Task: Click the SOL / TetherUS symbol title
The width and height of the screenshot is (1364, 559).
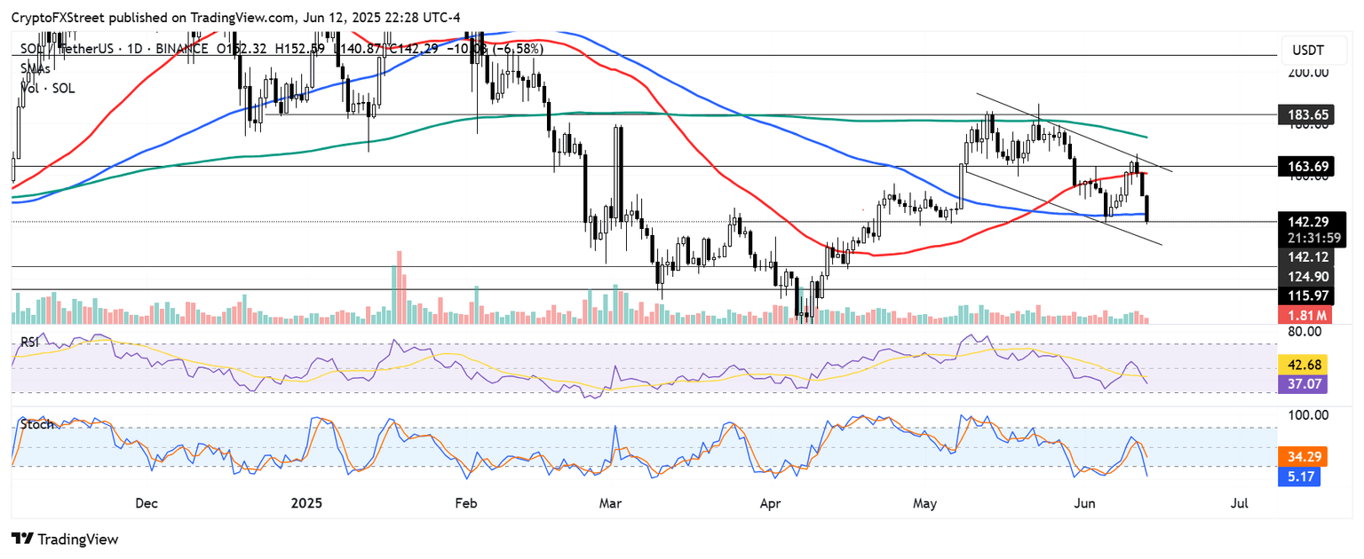Action: coord(55,50)
